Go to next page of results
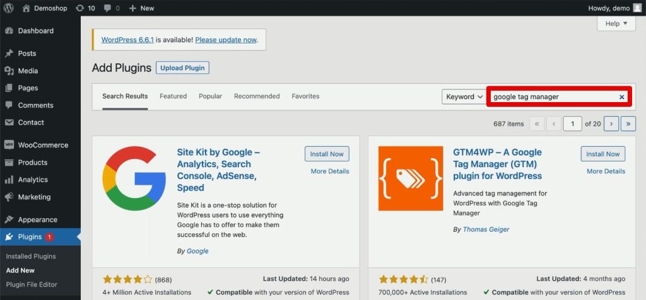 coord(611,124)
